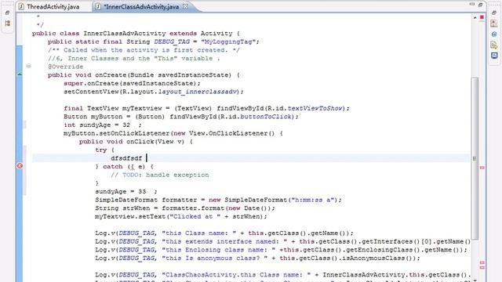
Task: Click the "Clicked at " string in setText
Action: [x=195, y=216]
